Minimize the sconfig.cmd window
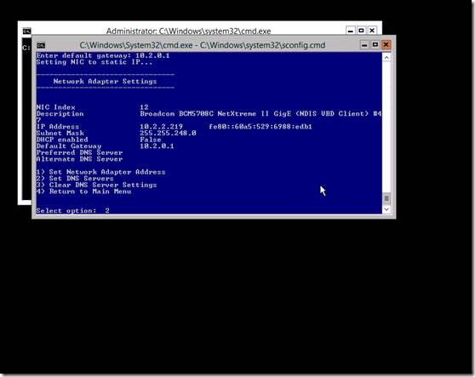The width and height of the screenshot is (475, 377). coord(364,45)
